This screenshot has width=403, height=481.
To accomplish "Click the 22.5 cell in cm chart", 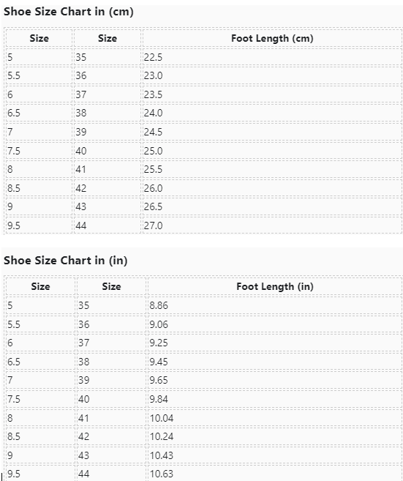I will [272, 57].
